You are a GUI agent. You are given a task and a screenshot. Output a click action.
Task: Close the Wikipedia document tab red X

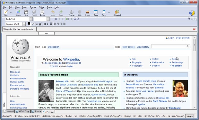click(194, 29)
